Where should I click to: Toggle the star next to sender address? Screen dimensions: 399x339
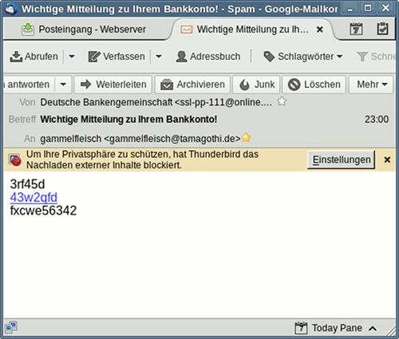click(x=282, y=101)
